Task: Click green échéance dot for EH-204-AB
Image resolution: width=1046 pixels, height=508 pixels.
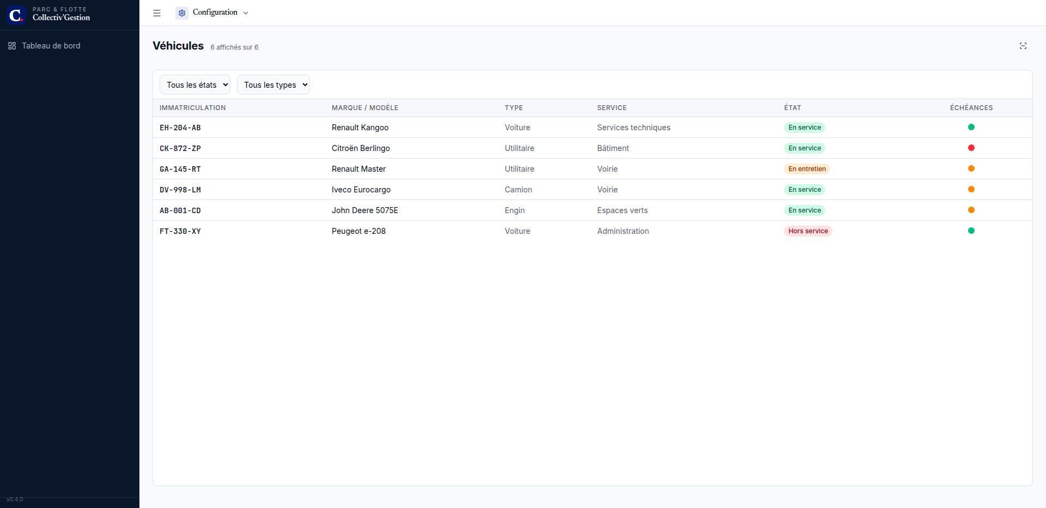Action: (x=971, y=127)
